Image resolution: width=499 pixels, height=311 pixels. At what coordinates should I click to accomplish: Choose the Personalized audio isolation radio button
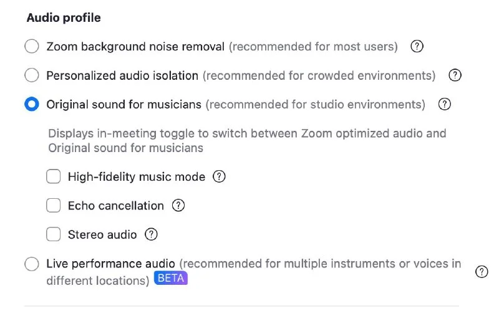[x=31, y=75]
